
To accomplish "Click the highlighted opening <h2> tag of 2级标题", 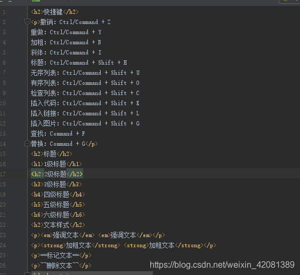I will pos(37,174).
